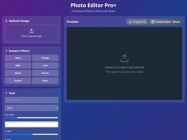Viewport: 187px width, 140px height.
Task: Select the B&W filter
Action: click(18, 65)
